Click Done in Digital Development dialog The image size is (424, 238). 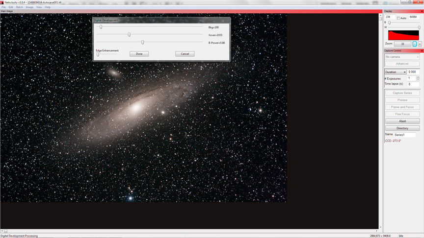tap(139, 54)
